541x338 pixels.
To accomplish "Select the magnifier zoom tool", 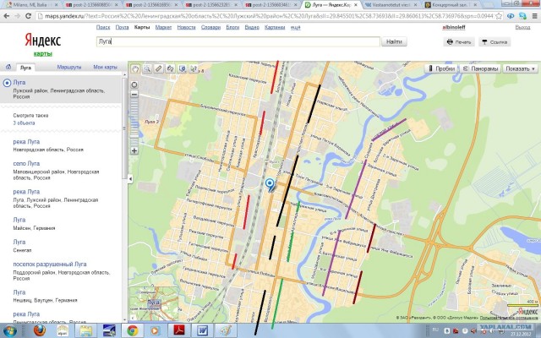I will 145,68.
